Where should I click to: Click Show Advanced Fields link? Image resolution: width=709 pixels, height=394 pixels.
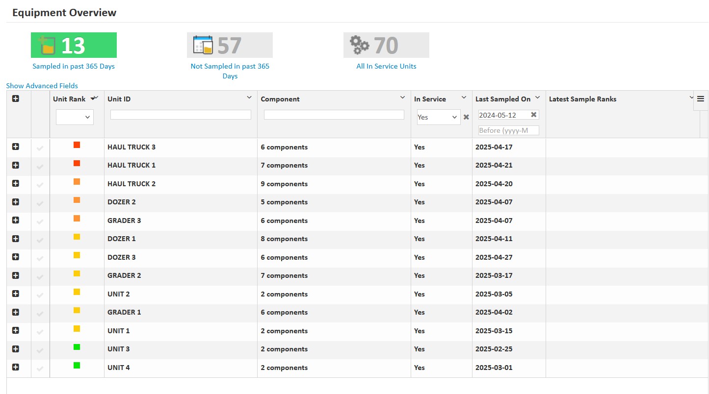42,86
